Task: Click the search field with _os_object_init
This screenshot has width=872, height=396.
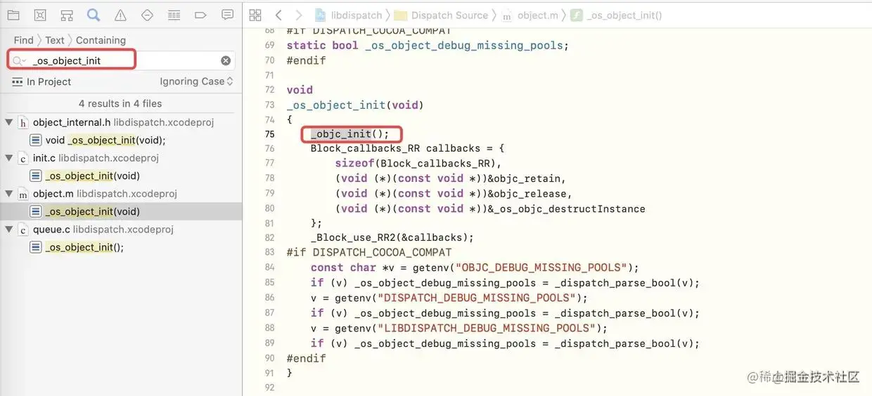Action: click(121, 60)
